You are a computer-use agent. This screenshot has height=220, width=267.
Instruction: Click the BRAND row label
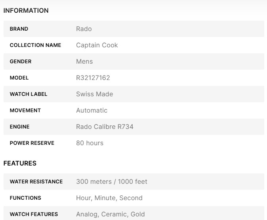tap(19, 29)
